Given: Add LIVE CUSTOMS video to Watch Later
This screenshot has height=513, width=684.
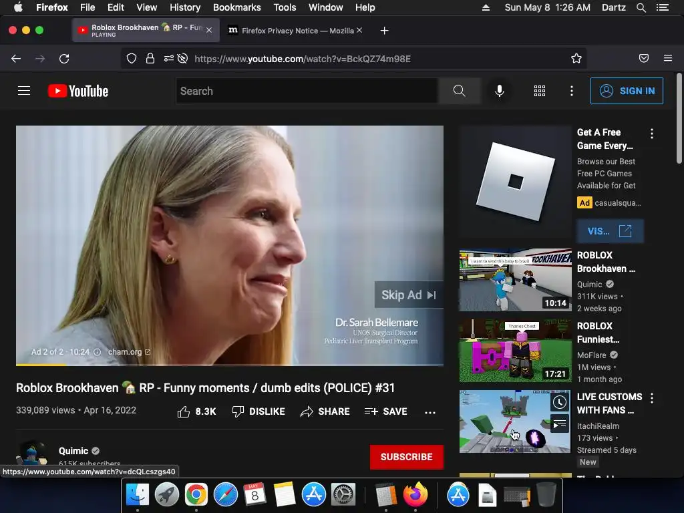Looking at the screenshot, I should [560, 402].
